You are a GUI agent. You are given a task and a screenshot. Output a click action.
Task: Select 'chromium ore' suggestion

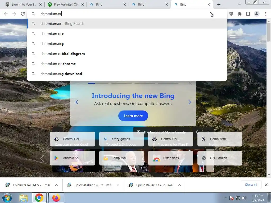[x=127, y=34]
